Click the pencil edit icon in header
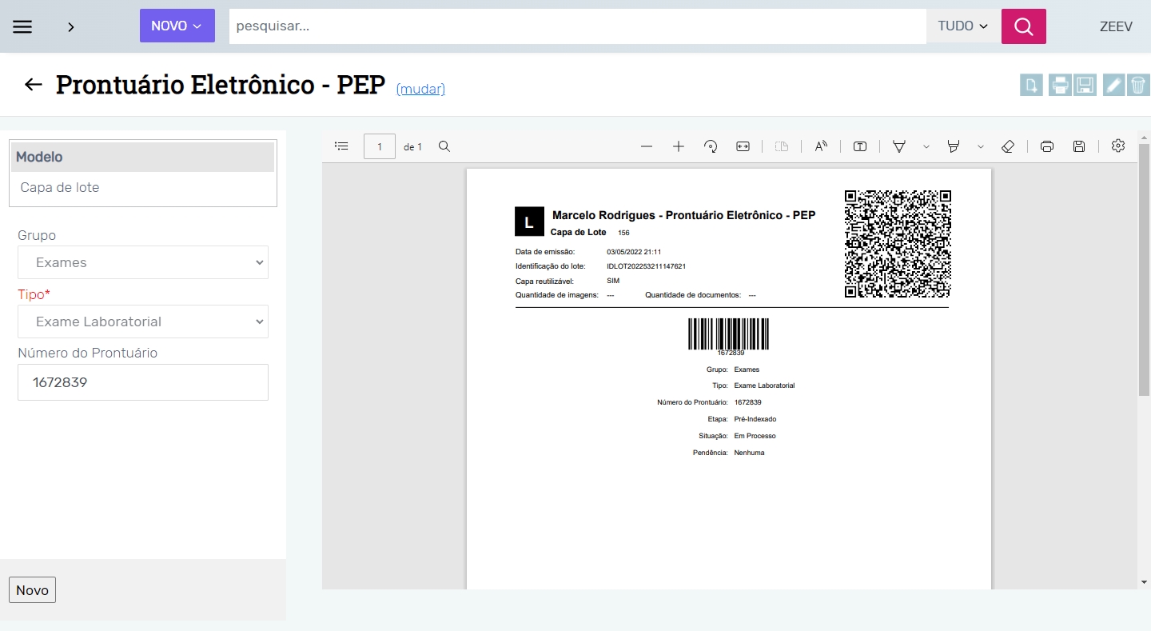This screenshot has height=631, width=1151. point(1113,85)
